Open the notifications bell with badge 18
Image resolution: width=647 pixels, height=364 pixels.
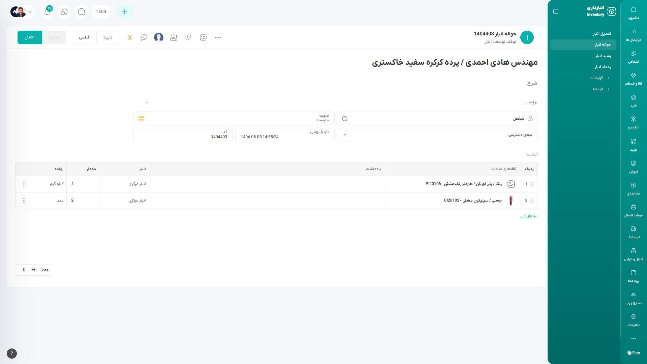pos(47,12)
